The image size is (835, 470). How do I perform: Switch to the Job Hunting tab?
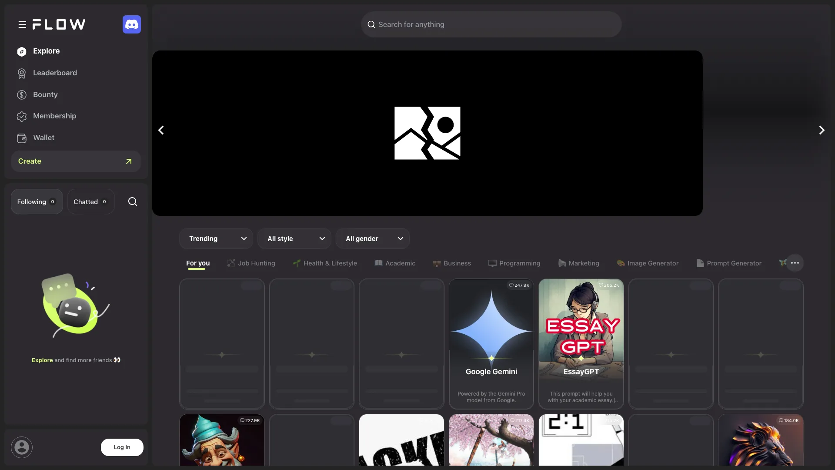(251, 263)
